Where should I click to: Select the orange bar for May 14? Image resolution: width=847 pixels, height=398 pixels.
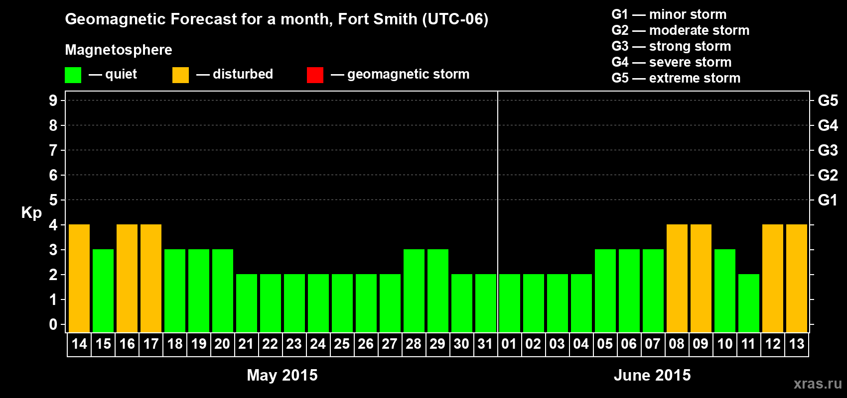[79, 278]
